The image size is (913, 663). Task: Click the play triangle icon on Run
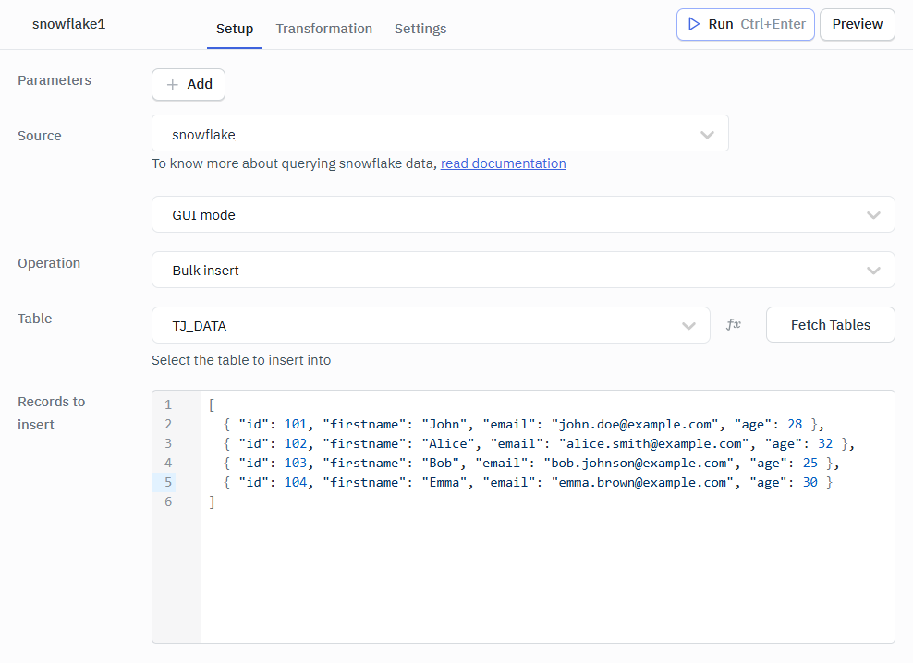point(693,24)
